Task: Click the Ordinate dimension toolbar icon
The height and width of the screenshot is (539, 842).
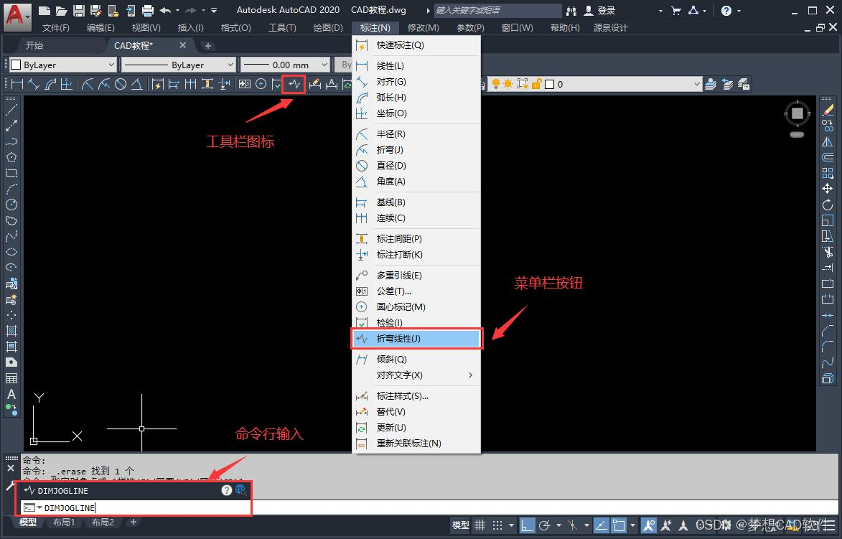Action: pyautogui.click(x=67, y=84)
